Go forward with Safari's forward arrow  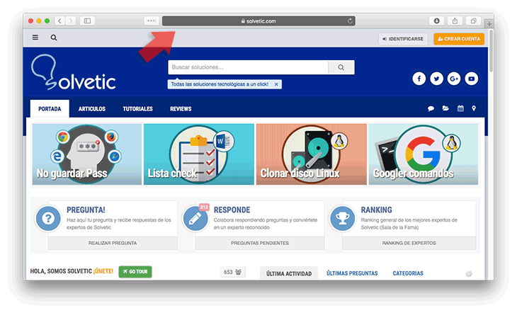[71, 21]
